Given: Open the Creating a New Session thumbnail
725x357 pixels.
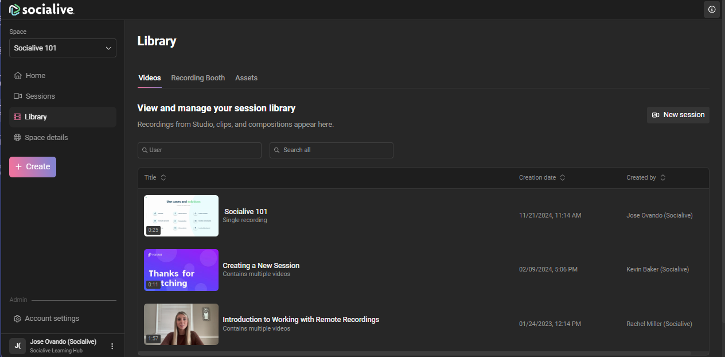Looking at the screenshot, I should pos(181,270).
